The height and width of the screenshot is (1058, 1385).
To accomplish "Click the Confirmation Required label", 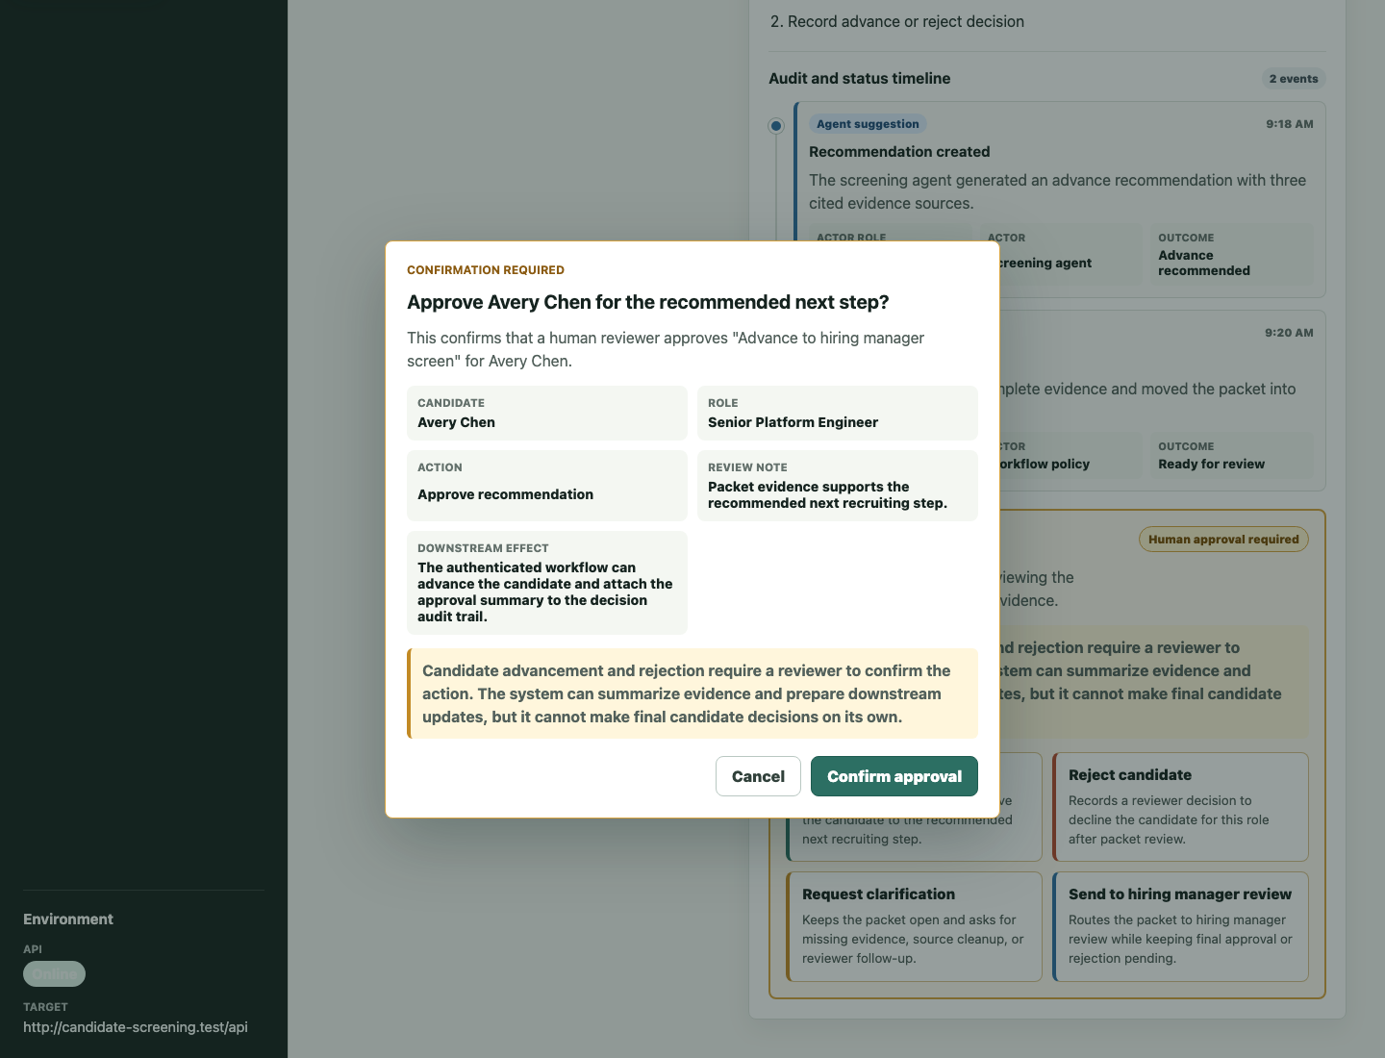I will coord(486,270).
